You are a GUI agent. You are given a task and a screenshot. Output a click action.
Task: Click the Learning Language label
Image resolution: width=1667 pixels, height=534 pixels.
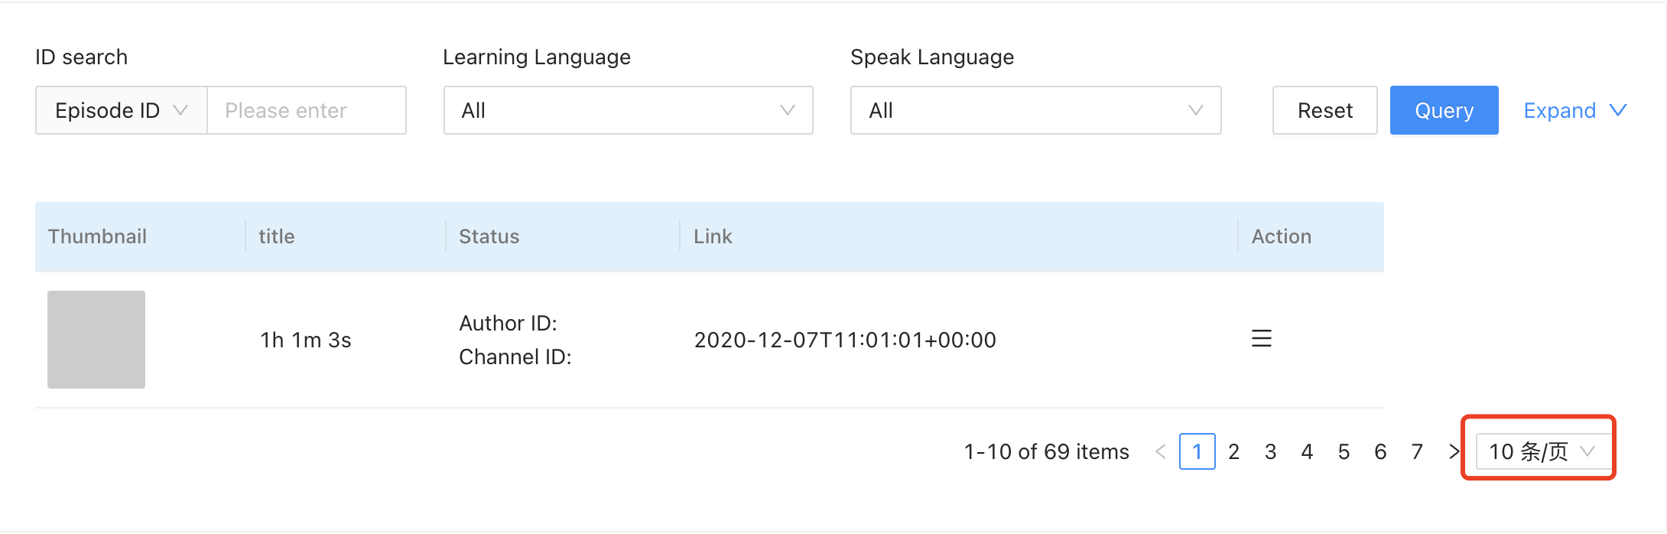(537, 57)
